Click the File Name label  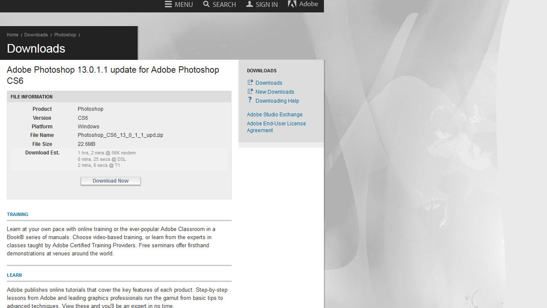[x=42, y=135]
